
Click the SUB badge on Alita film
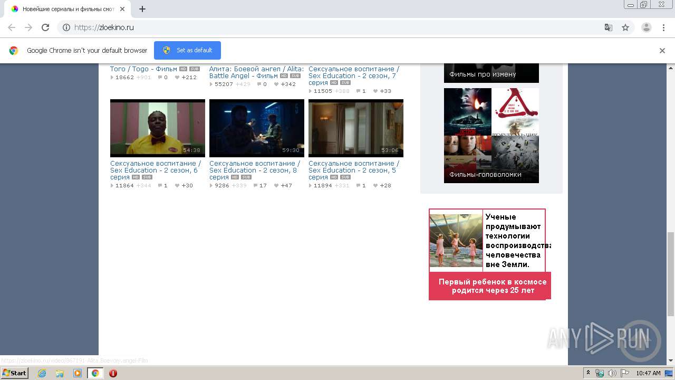pyautogui.click(x=295, y=76)
